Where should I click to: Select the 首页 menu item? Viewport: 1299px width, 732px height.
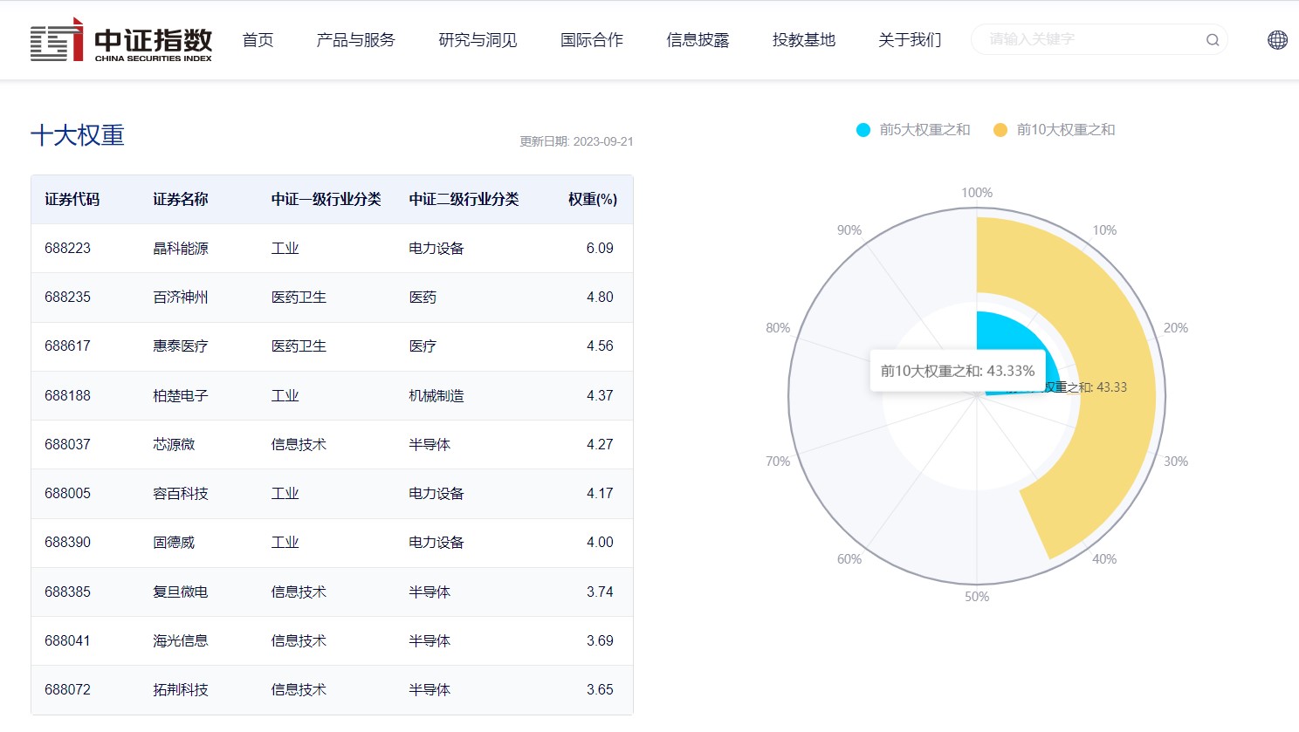pos(258,39)
